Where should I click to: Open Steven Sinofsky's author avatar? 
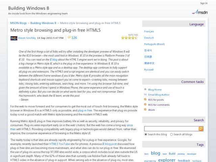[14, 38]
